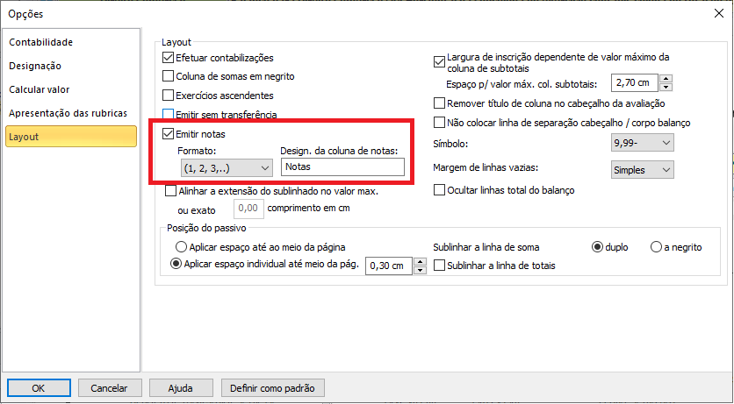734x404 pixels.
Task: Open help with Ajuda button
Action: (181, 388)
